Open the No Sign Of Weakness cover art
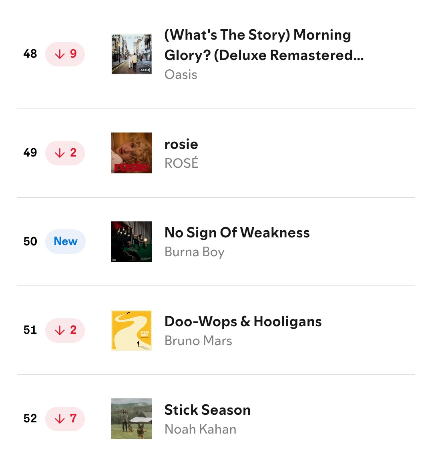This screenshot has height=460, width=432. pyautogui.click(x=132, y=242)
